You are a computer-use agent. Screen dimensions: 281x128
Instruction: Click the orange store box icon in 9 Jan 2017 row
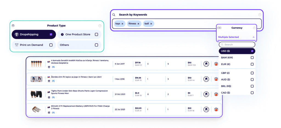(x=216, y=64)
